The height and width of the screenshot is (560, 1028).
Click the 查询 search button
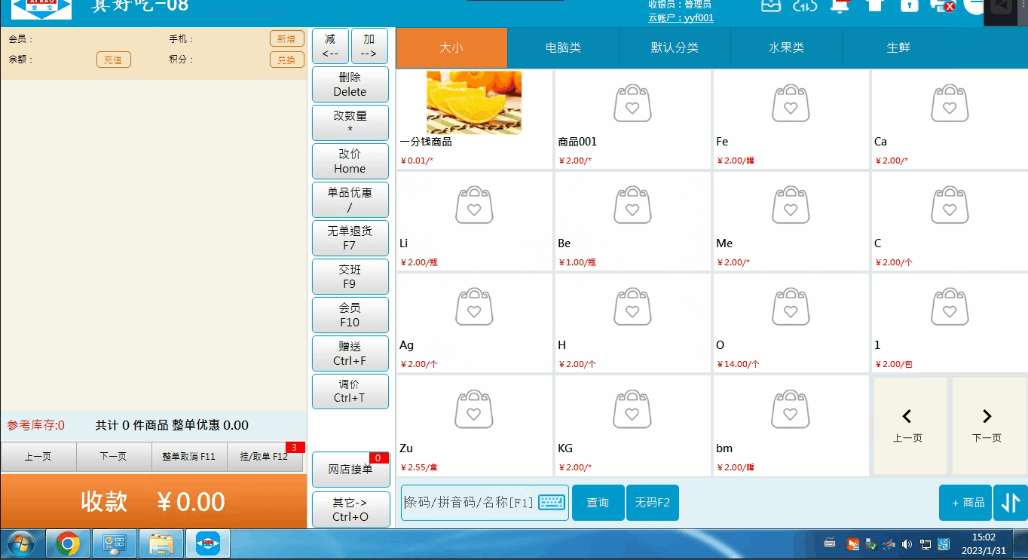point(598,503)
